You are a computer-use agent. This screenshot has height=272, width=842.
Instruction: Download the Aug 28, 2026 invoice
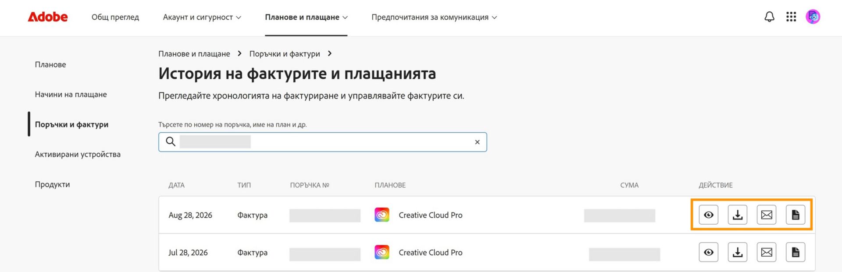[738, 215]
